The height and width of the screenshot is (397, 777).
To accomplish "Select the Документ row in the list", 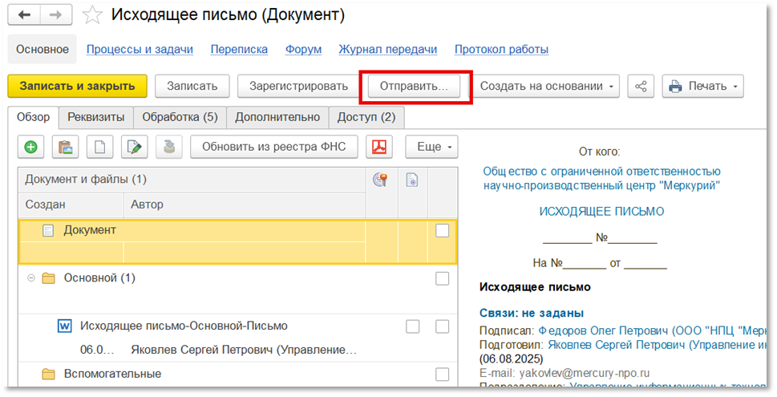I will tap(238, 242).
